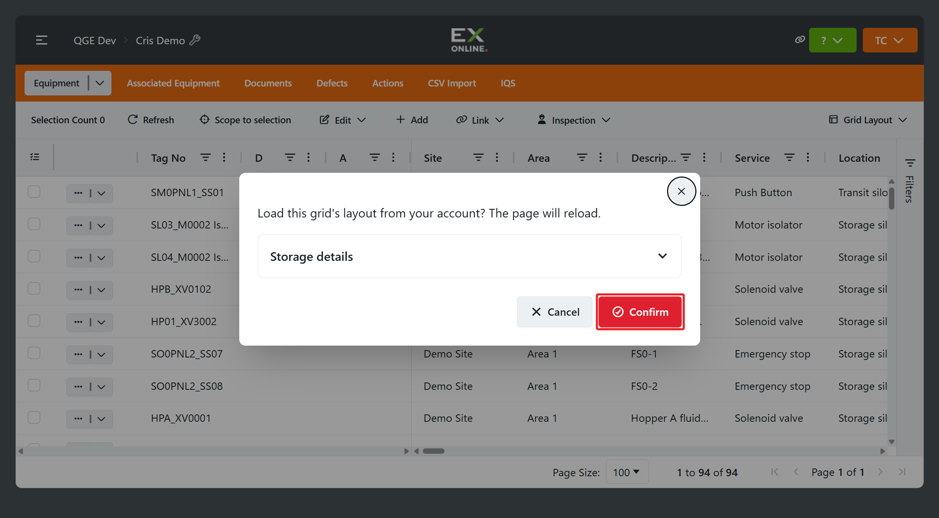The image size is (939, 518).
Task: Open the Page Size 100 selector
Action: pos(627,472)
